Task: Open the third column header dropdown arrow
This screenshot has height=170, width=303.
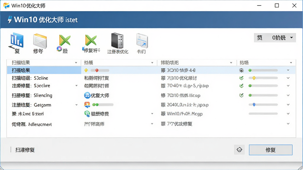Action: click(231, 63)
